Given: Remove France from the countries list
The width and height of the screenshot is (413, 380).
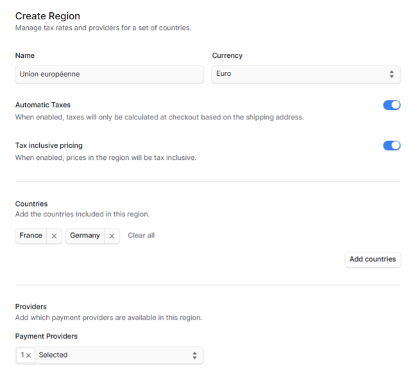Looking at the screenshot, I should 54,236.
